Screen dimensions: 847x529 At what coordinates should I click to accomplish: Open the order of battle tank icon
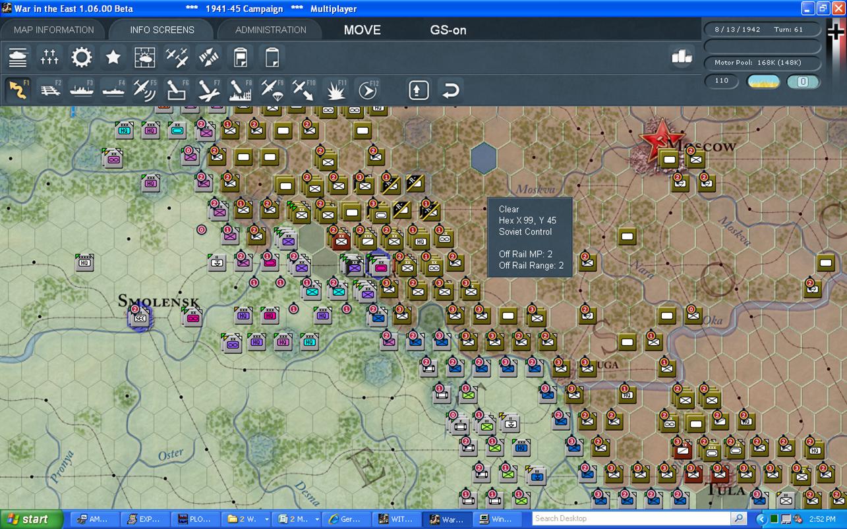point(18,57)
